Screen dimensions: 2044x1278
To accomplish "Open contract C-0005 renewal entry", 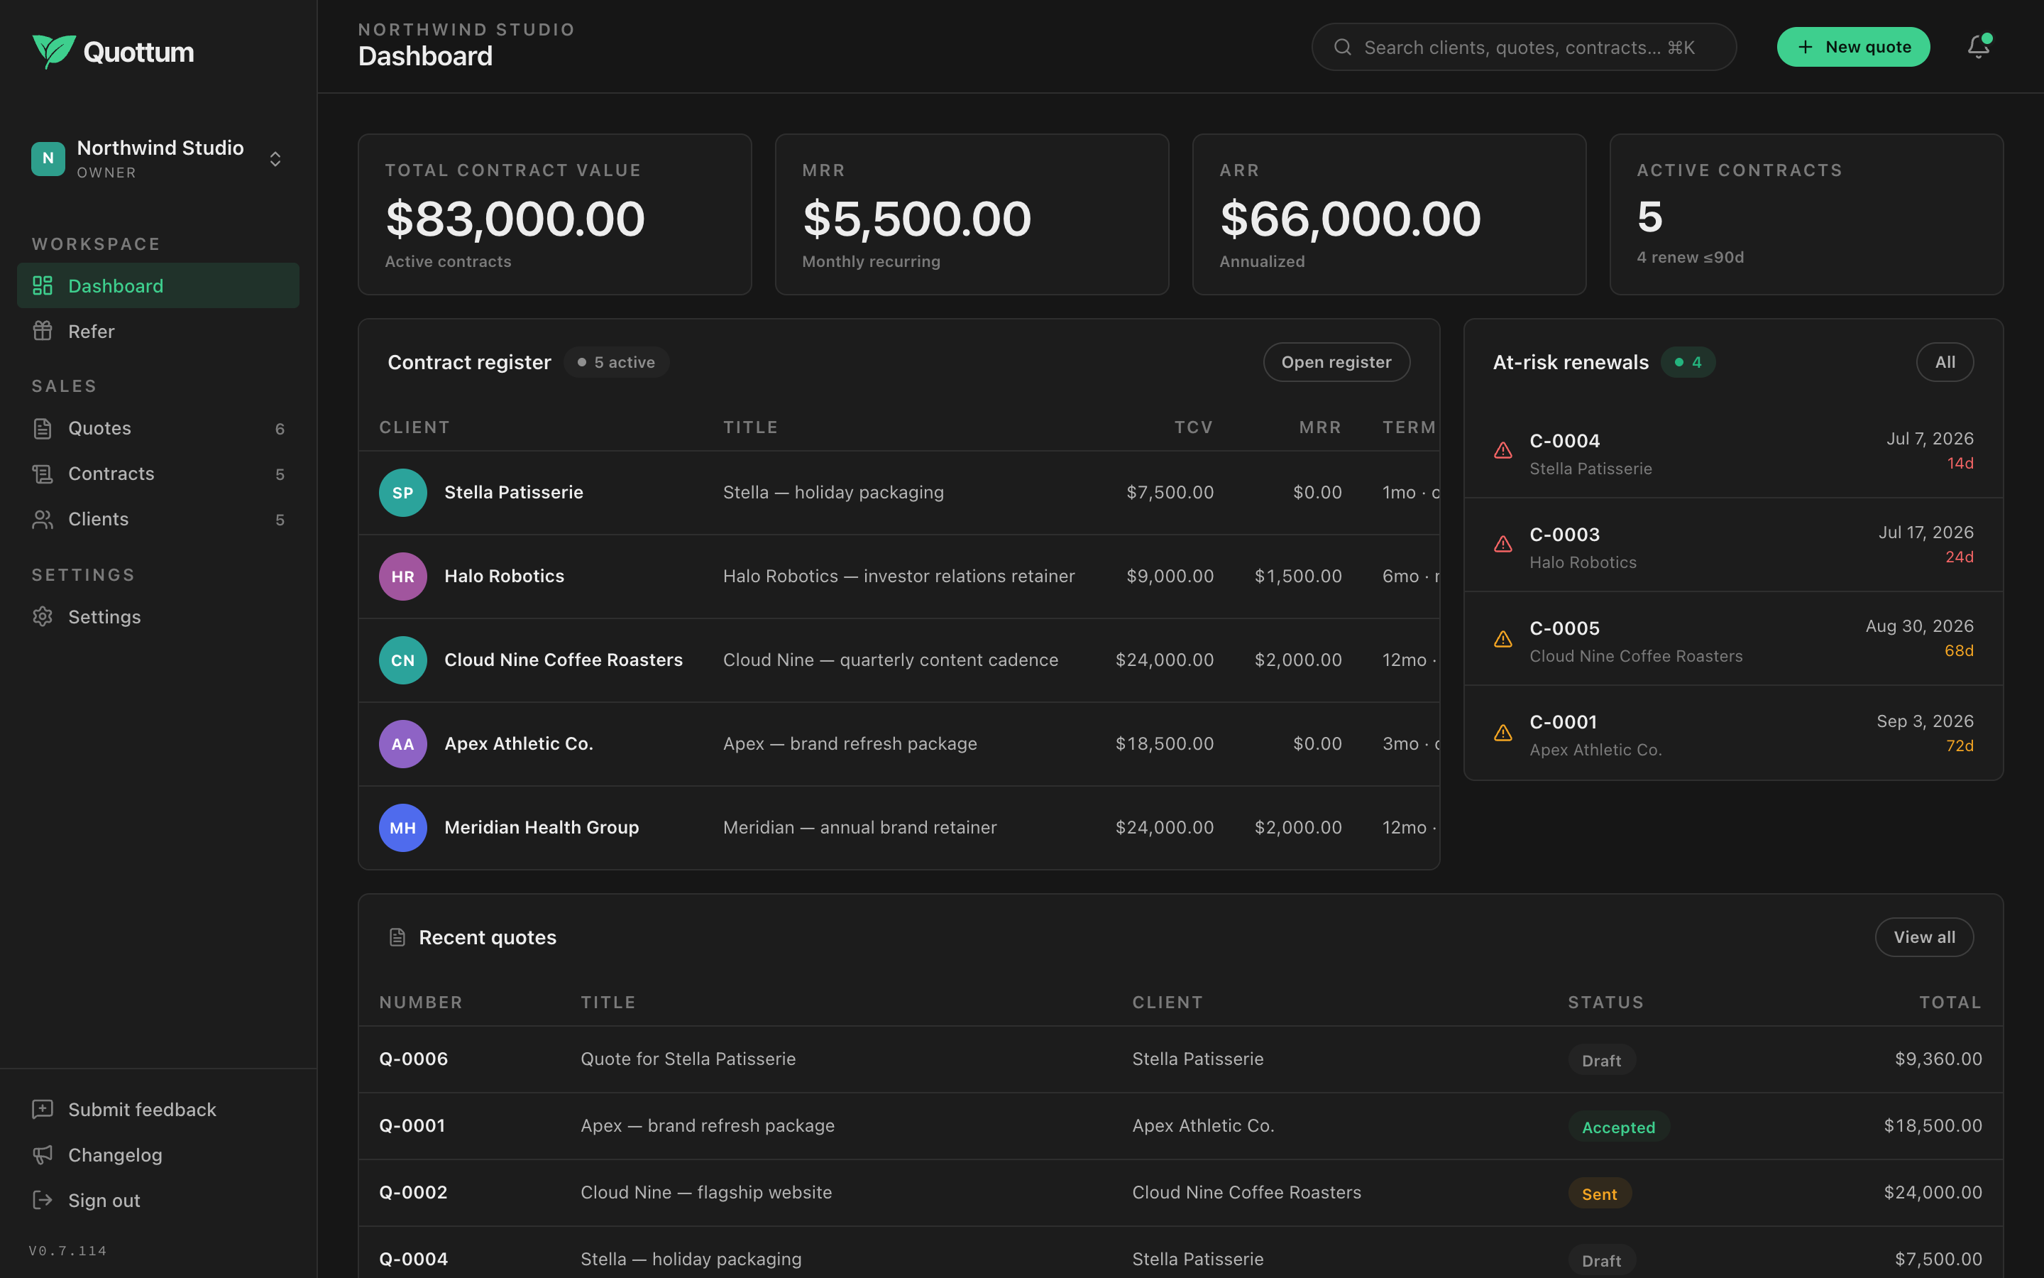I will [x=1733, y=639].
